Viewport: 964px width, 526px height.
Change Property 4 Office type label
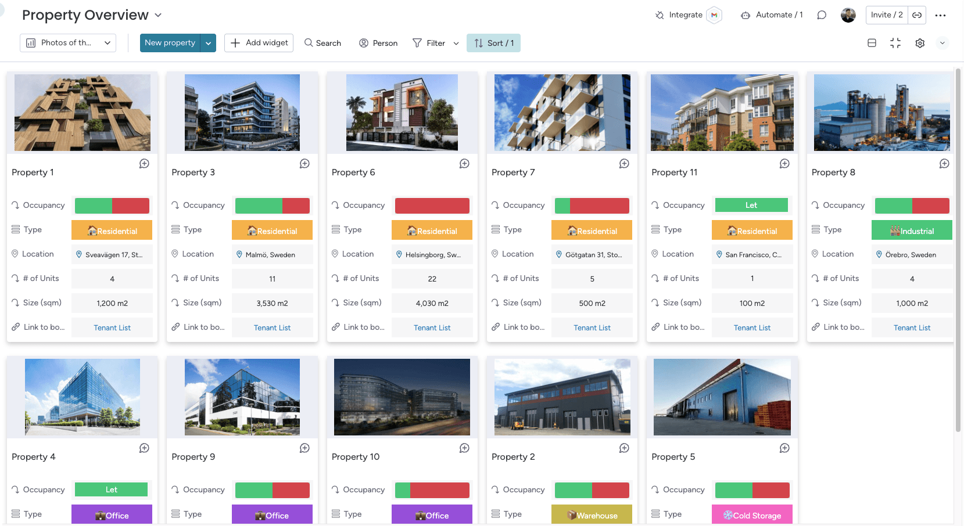coord(112,514)
